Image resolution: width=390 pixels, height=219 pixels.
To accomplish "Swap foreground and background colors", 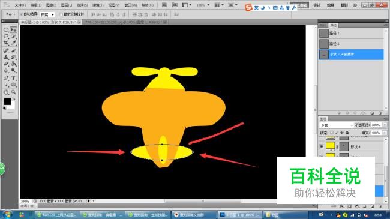I will pyautogui.click(x=14, y=99).
